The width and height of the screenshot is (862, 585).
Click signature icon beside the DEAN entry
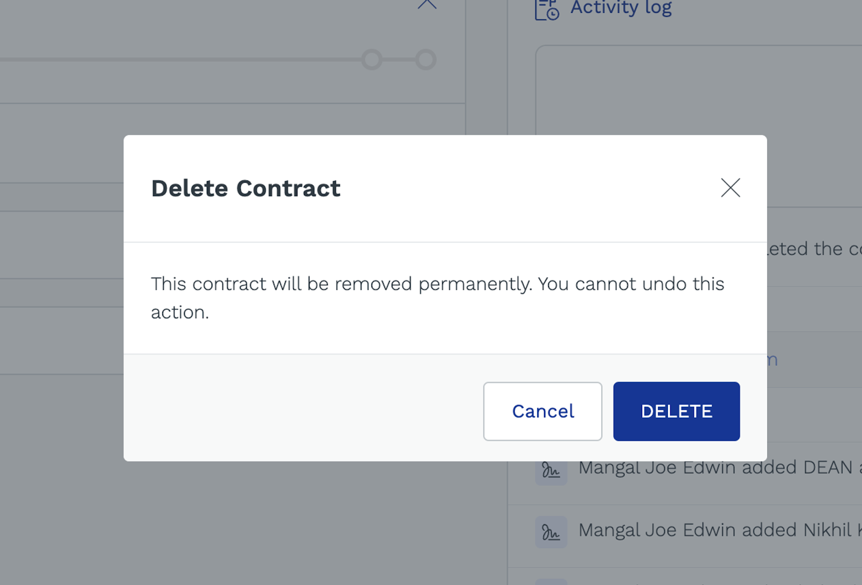[551, 471]
